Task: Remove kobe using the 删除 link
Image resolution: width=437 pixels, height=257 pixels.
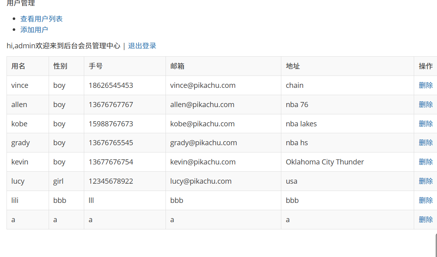Action: tap(425, 124)
